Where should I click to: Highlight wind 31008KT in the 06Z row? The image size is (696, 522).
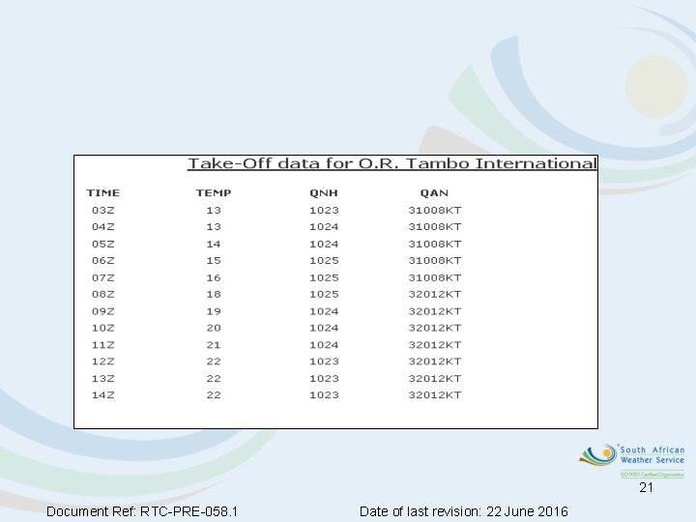click(435, 261)
